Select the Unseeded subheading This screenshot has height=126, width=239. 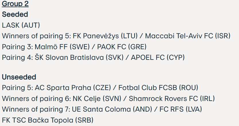tap(19, 77)
